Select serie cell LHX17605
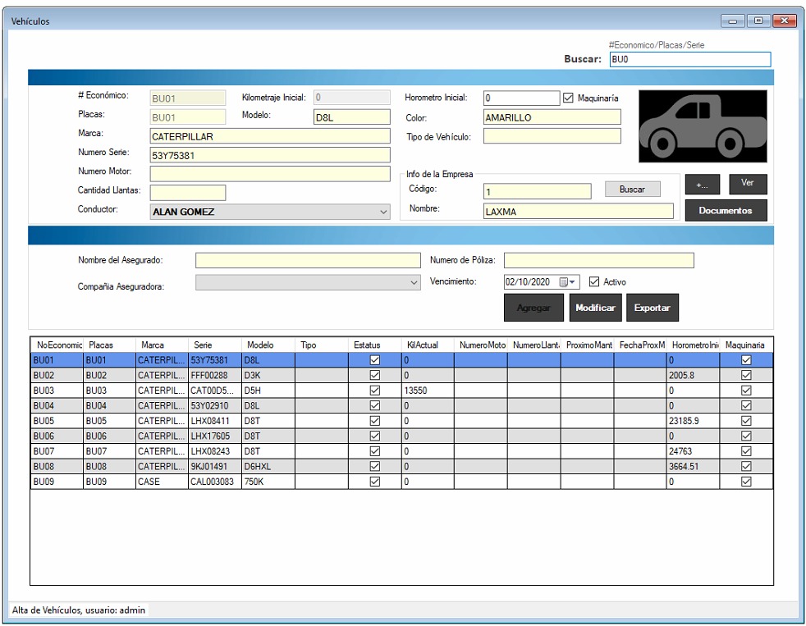 (x=215, y=436)
